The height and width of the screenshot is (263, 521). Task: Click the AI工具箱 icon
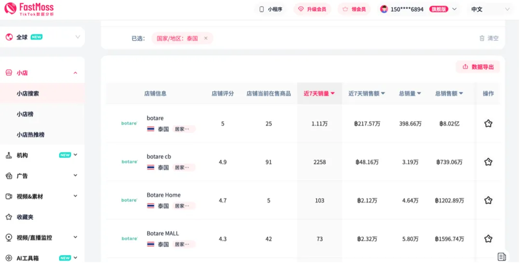(9, 258)
